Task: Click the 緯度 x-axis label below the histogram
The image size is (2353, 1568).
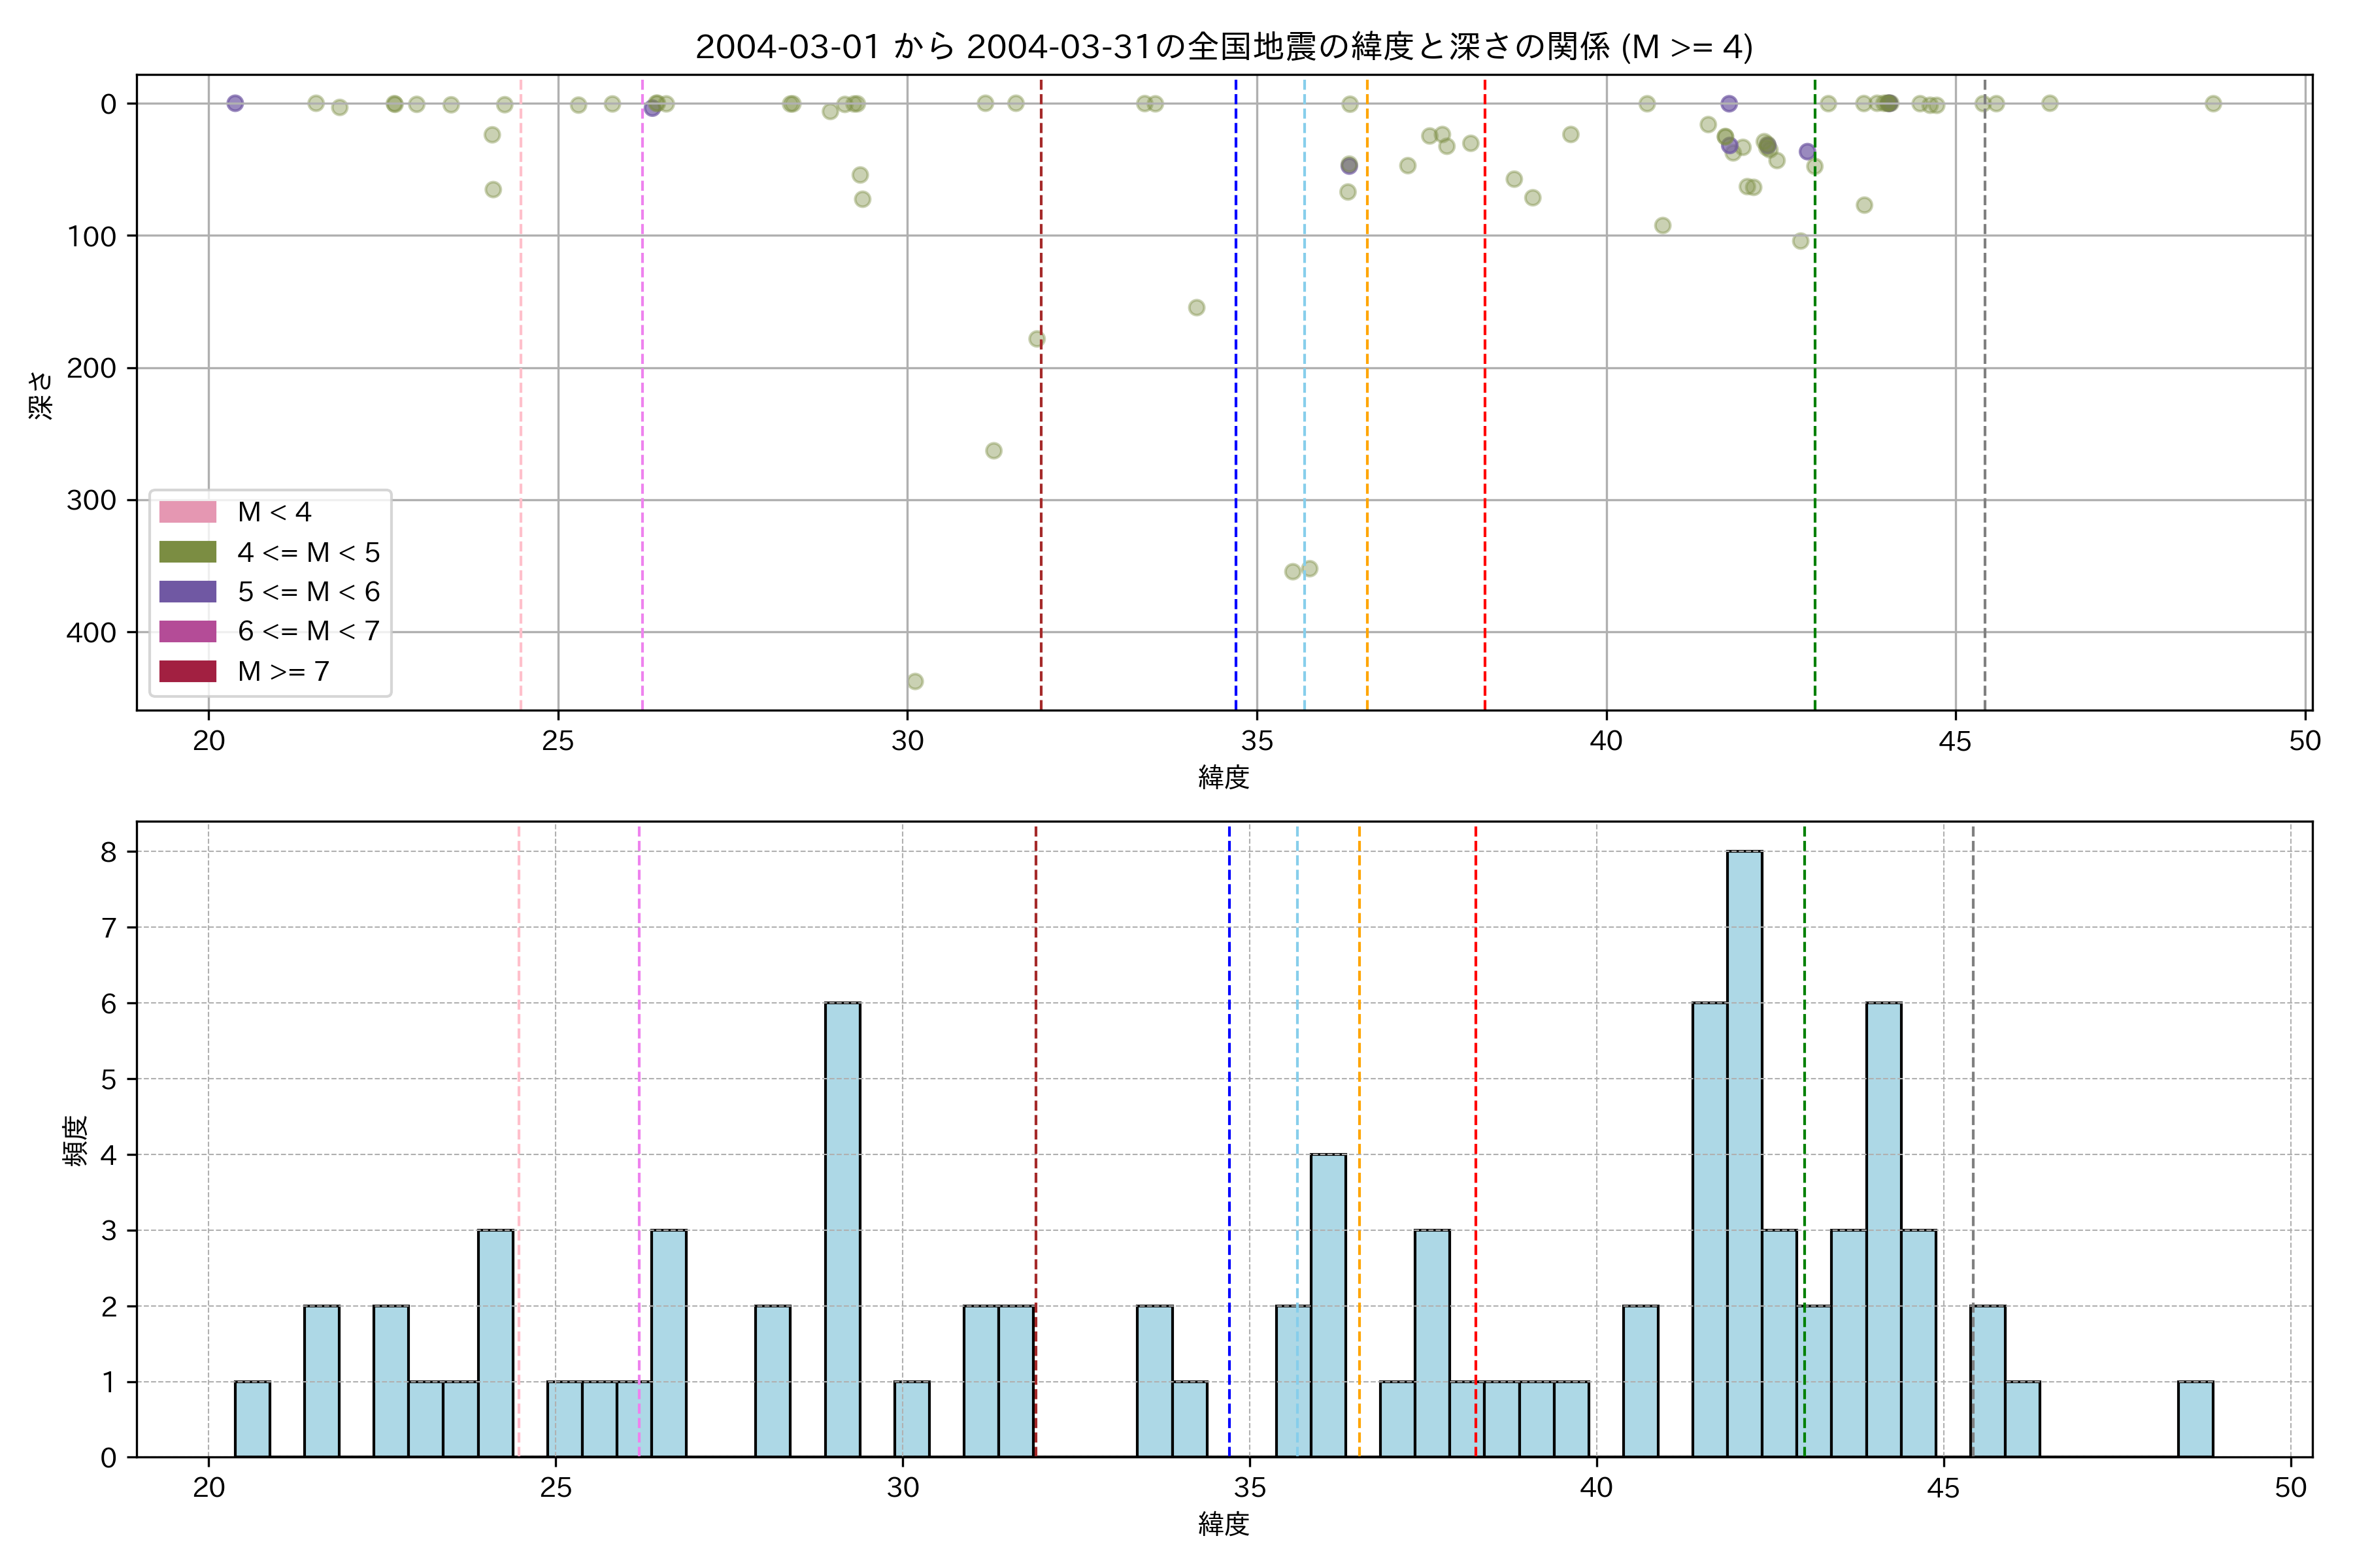Action: pyautogui.click(x=1224, y=1524)
